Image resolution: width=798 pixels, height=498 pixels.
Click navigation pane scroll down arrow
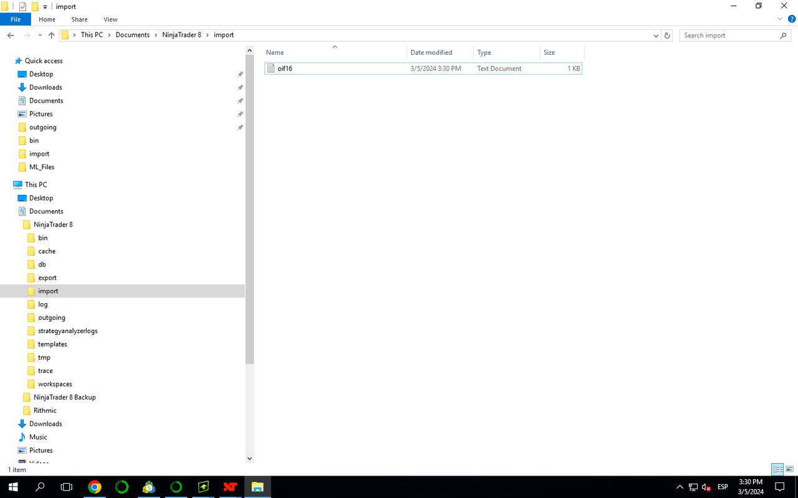point(249,459)
